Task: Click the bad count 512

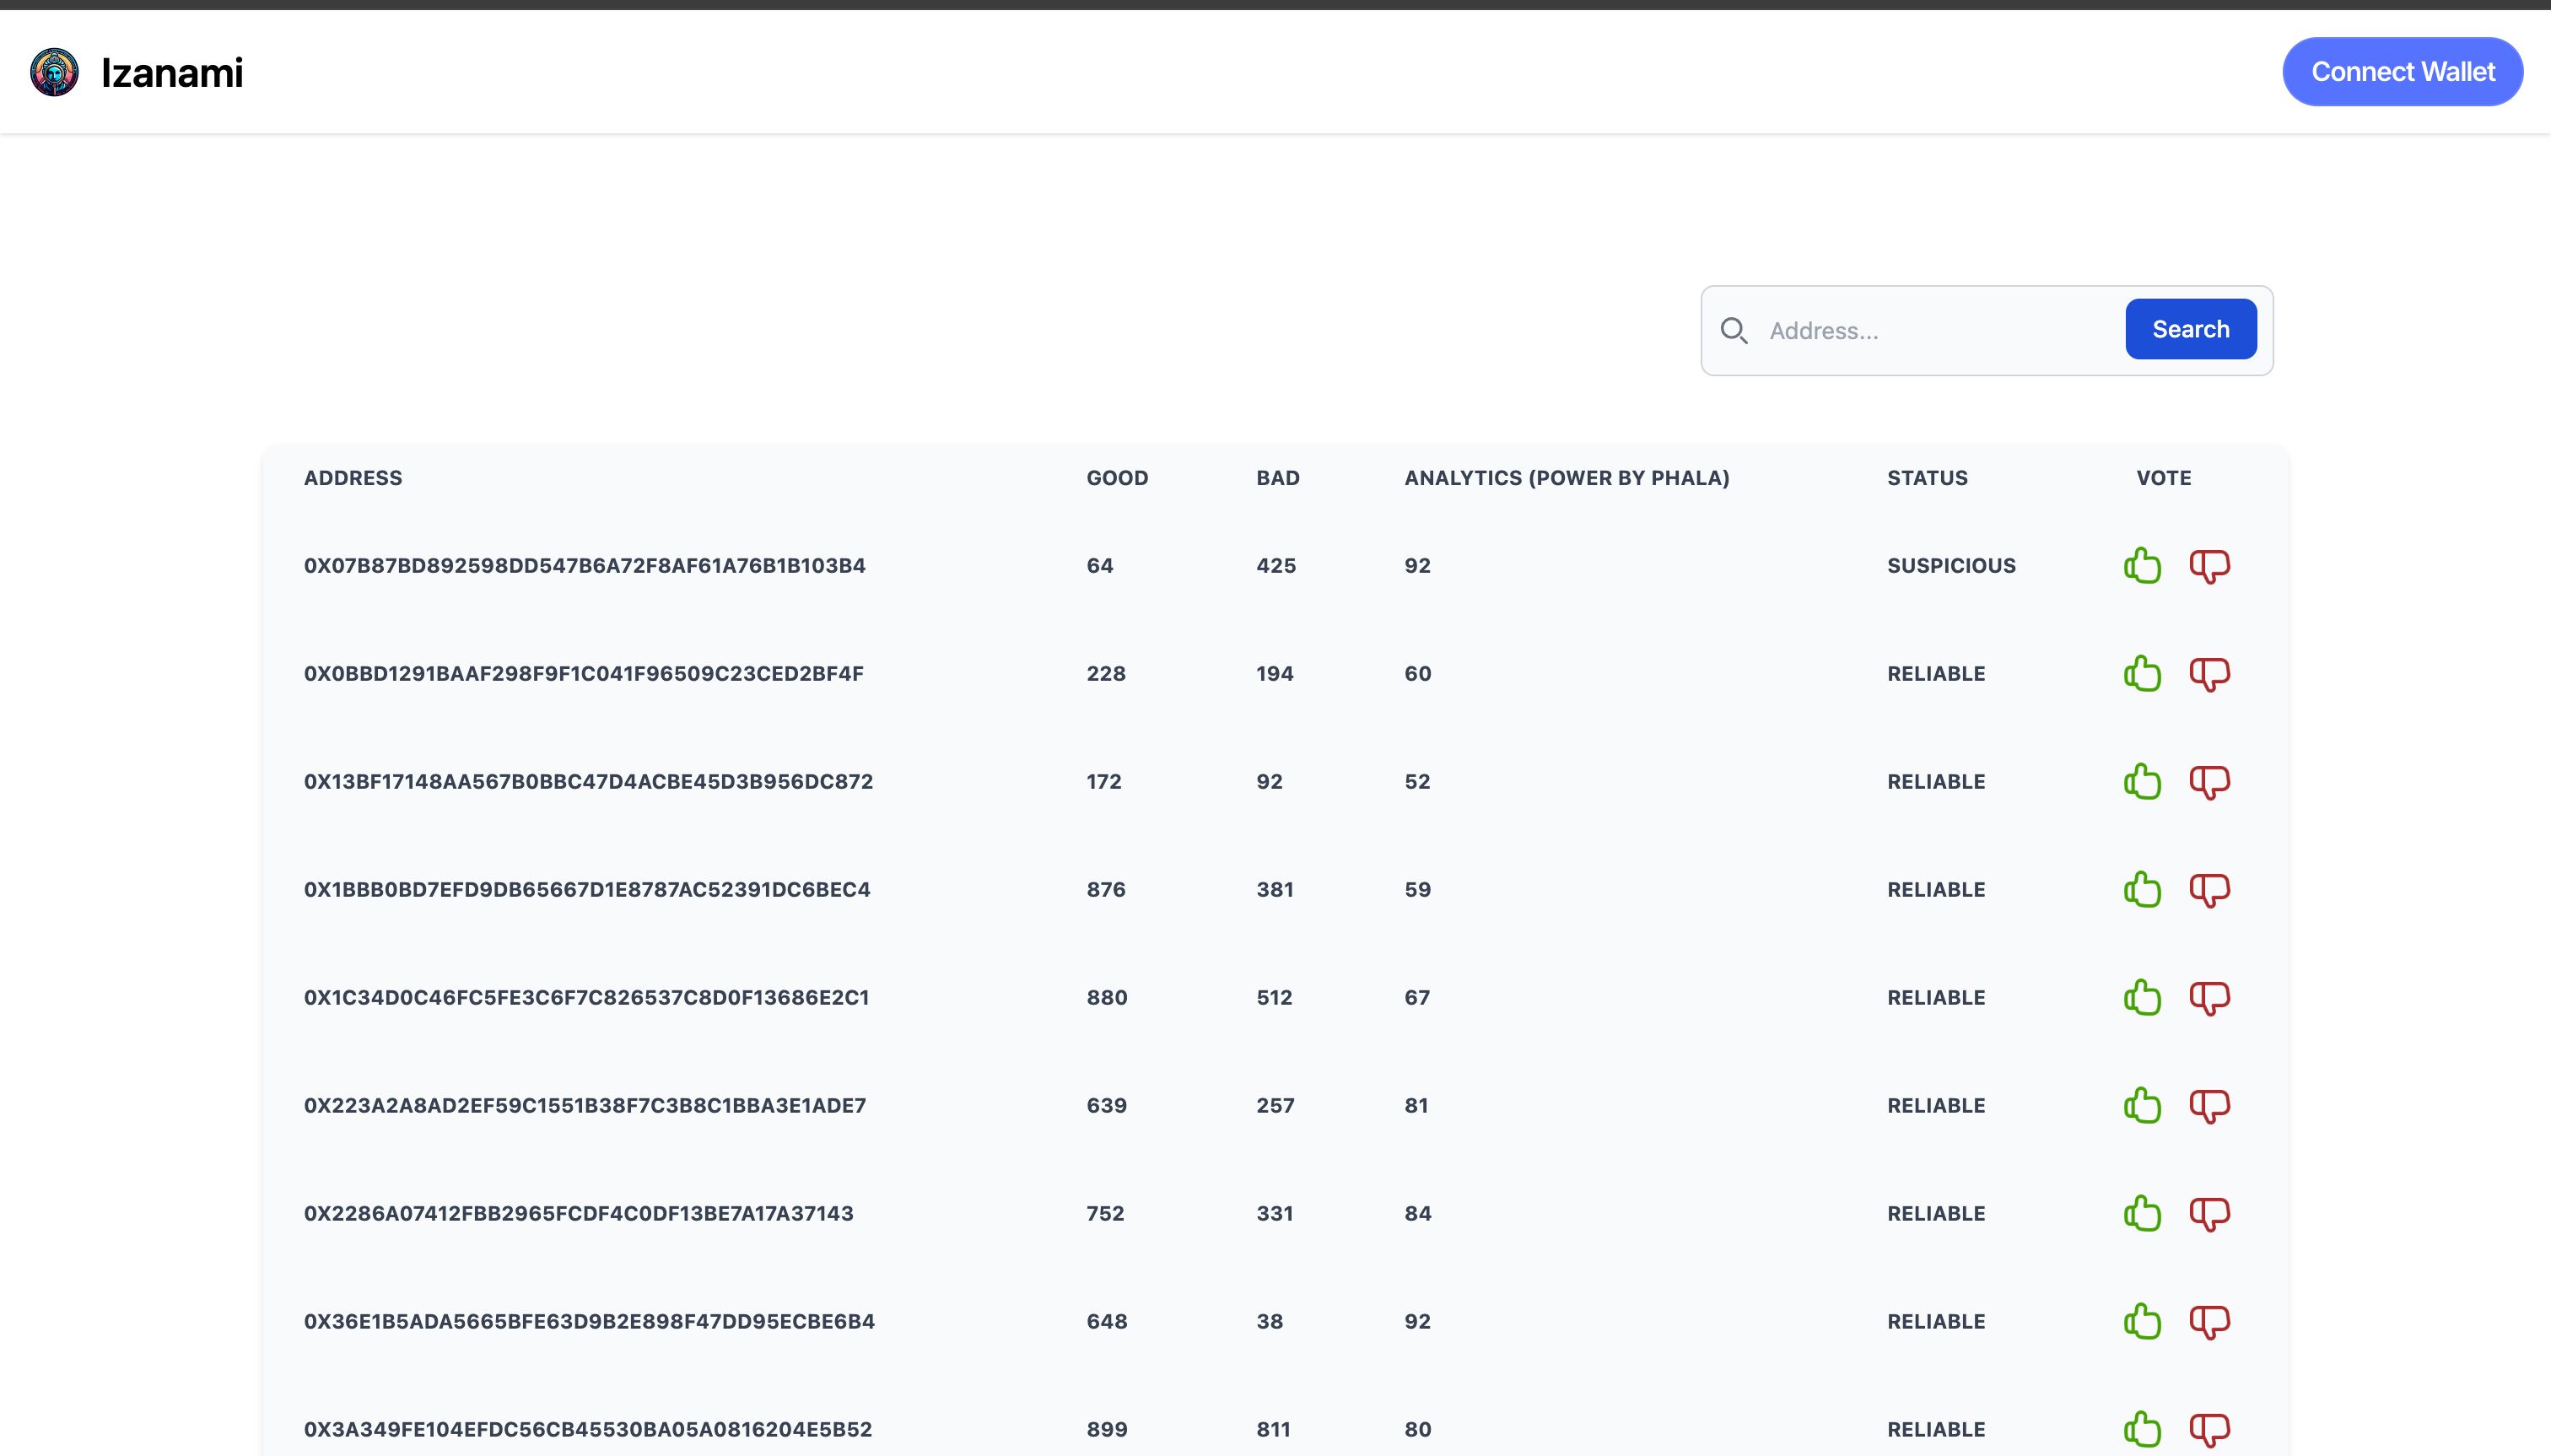Action: pyautogui.click(x=1274, y=998)
